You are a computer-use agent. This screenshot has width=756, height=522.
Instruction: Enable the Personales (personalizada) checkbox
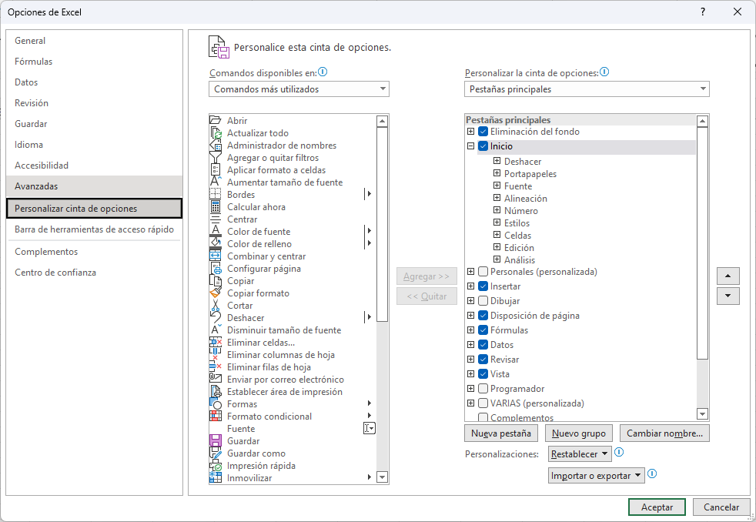pos(483,271)
